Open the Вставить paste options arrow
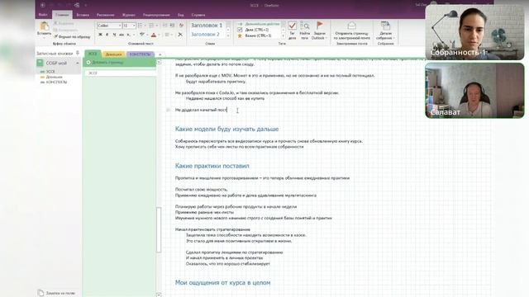Image resolution: width=529 pixels, height=297 pixels. [44, 37]
